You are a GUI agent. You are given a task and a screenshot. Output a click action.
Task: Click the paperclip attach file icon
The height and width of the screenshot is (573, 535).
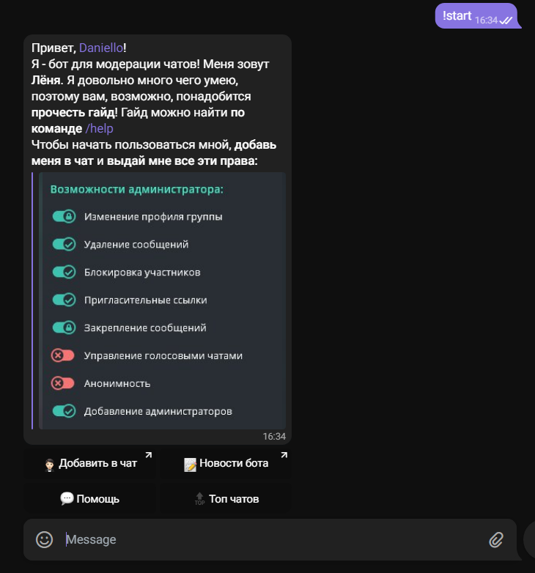coord(496,540)
